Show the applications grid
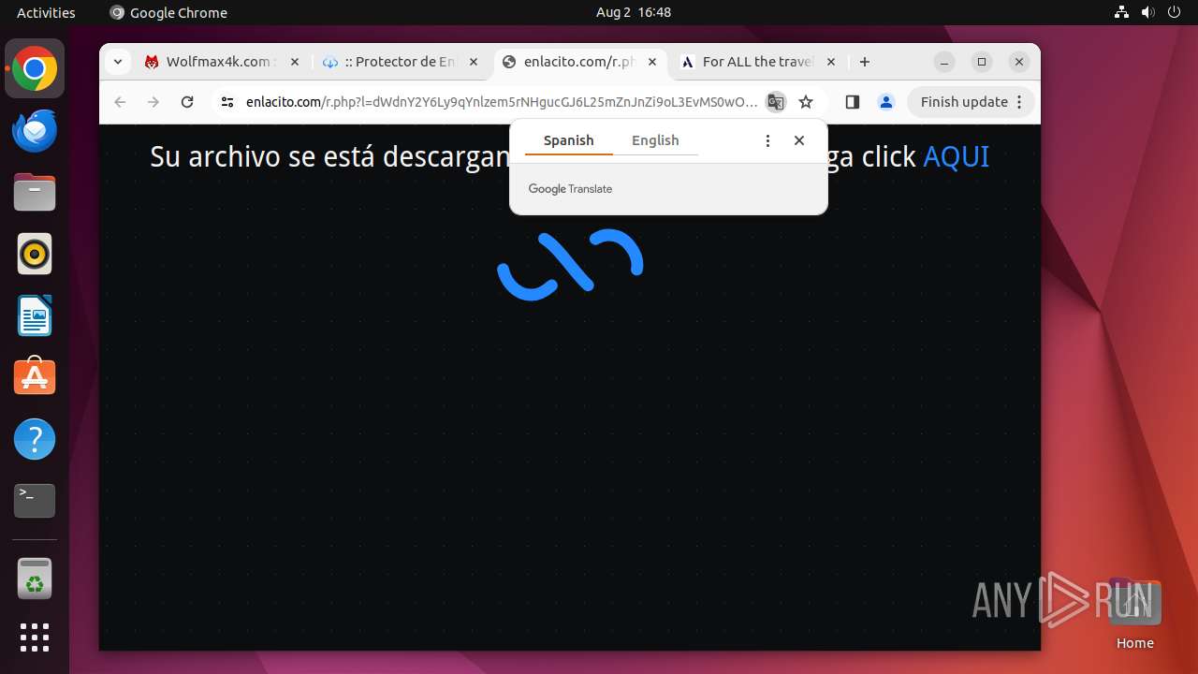1198x674 pixels. click(35, 637)
